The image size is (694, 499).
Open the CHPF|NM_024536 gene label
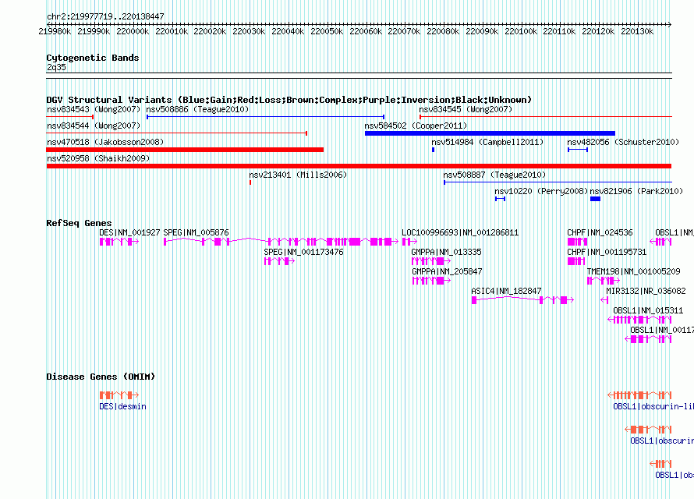(600, 232)
